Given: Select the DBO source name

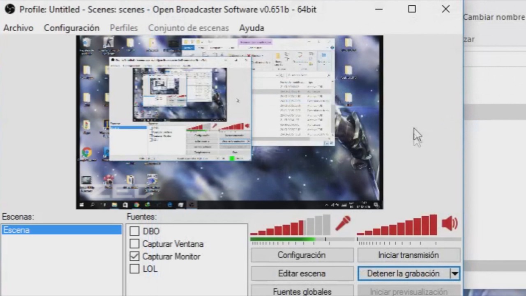Looking at the screenshot, I should point(151,231).
